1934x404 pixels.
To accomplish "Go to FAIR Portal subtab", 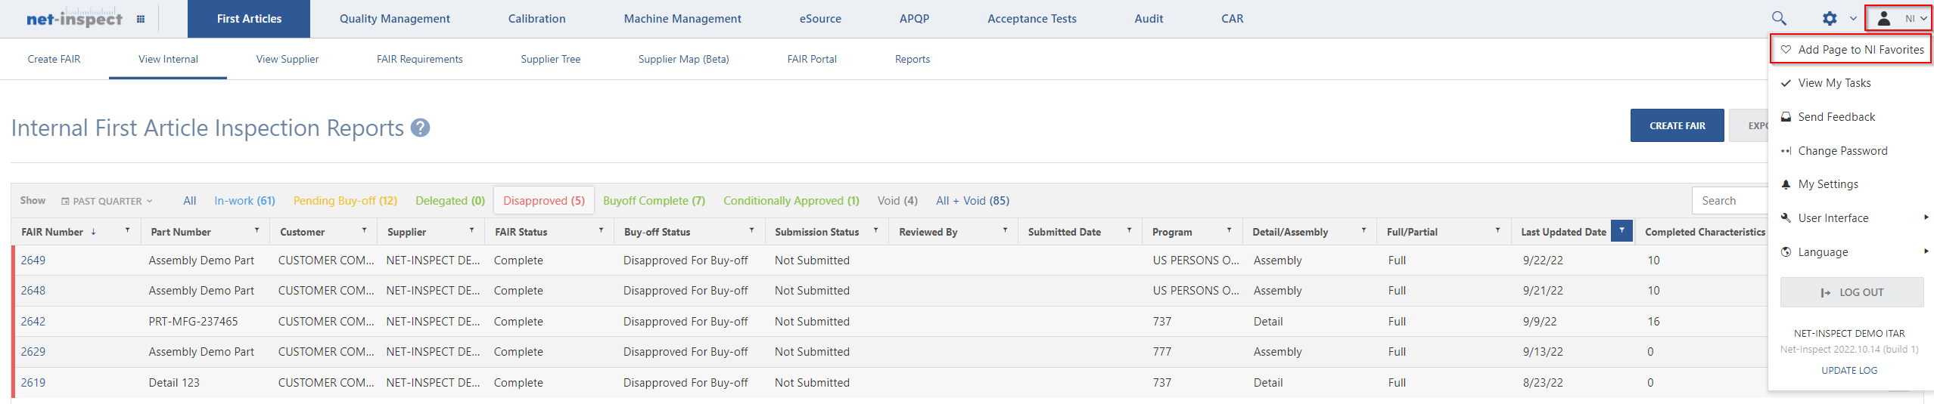I will (x=812, y=59).
